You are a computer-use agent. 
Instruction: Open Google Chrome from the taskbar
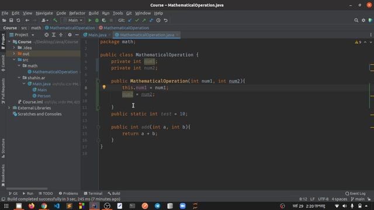tap(44, 206)
